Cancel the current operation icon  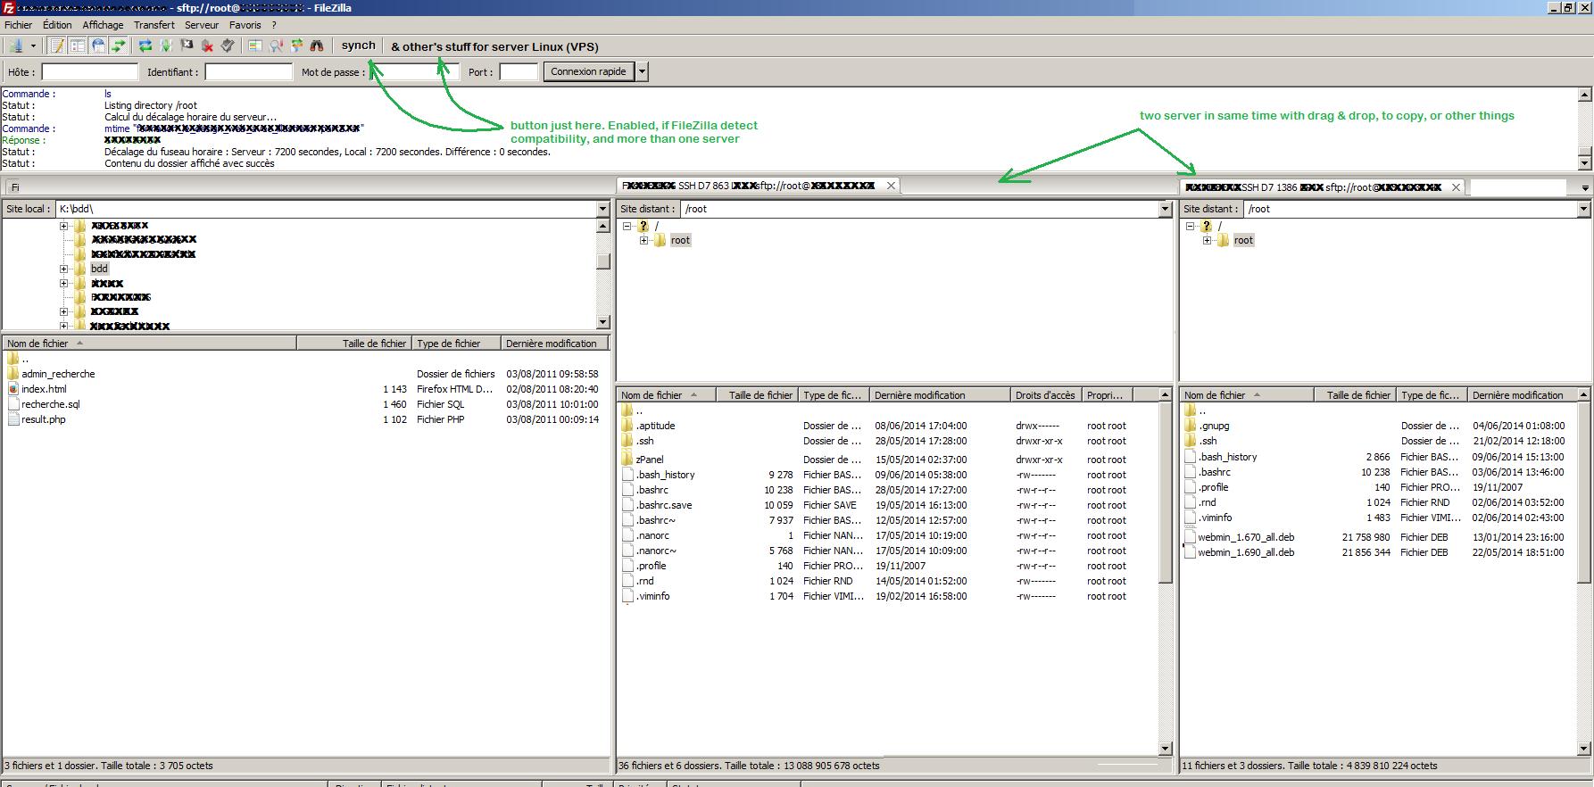click(x=187, y=46)
